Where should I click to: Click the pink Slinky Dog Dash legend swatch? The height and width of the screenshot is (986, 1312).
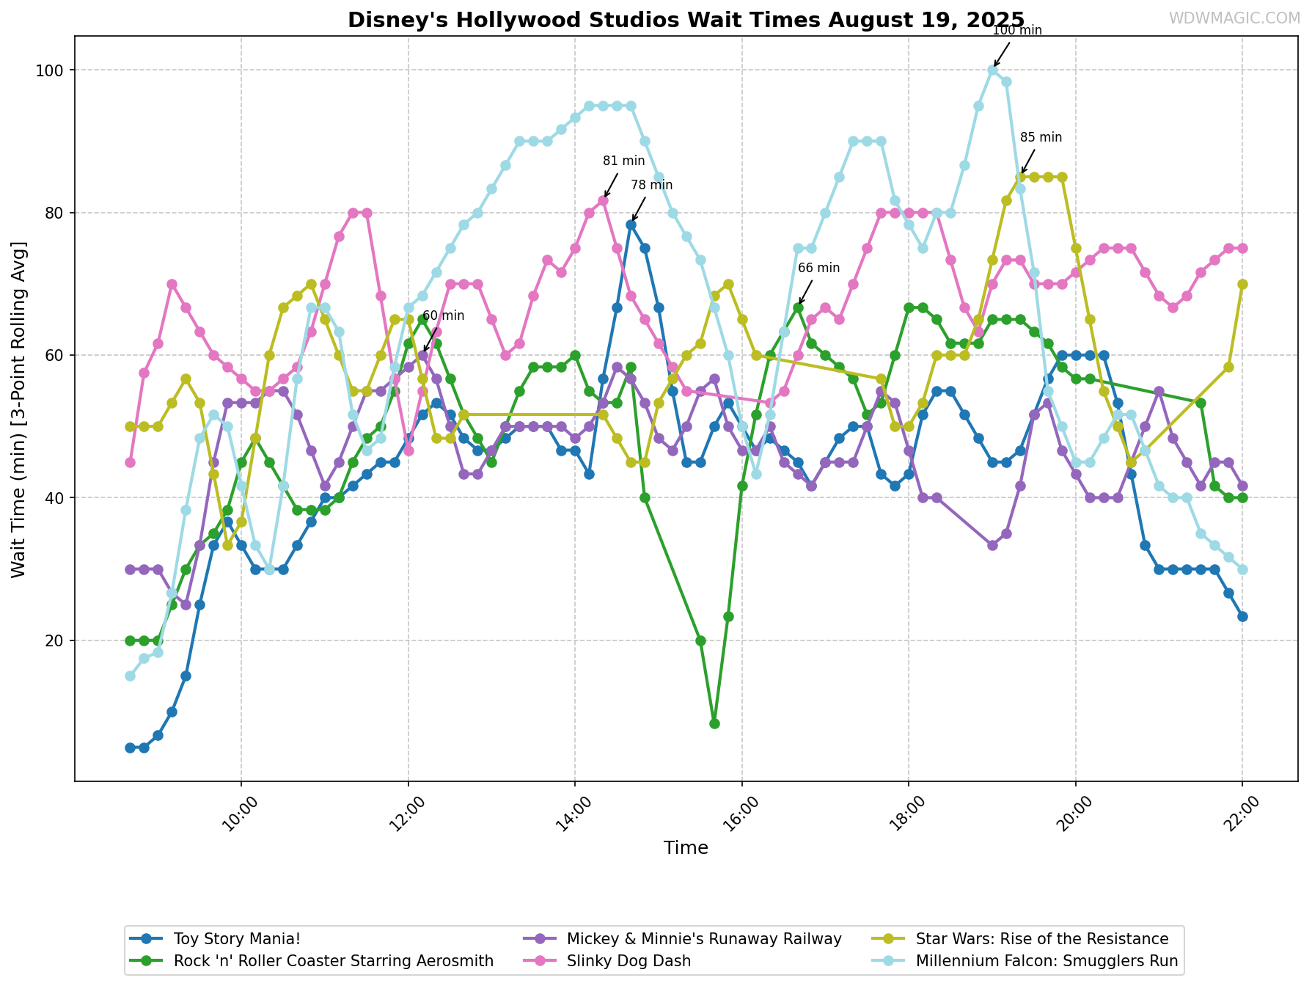pyautogui.click(x=540, y=961)
